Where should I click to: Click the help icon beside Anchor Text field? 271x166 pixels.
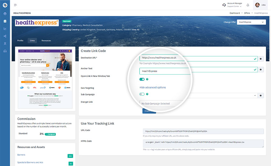coord(261,69)
